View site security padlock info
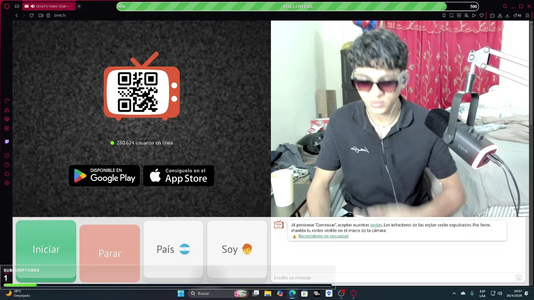 (48, 15)
